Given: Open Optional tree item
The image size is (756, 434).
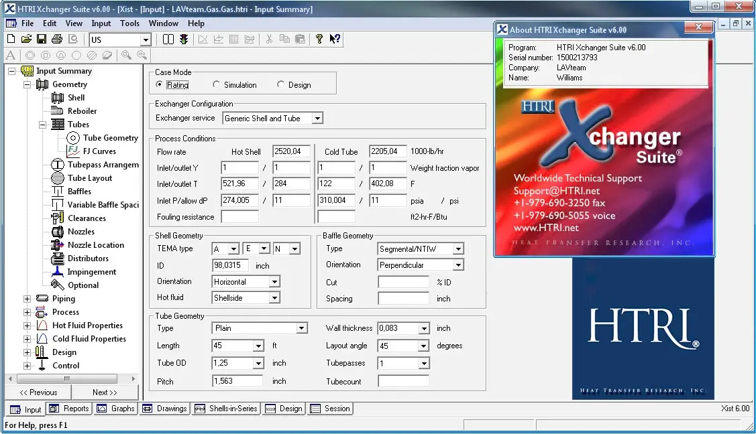Looking at the screenshot, I should click(x=83, y=285).
